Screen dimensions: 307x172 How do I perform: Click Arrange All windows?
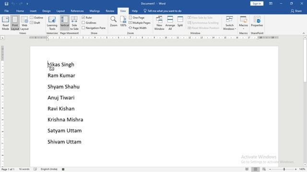click(170, 23)
